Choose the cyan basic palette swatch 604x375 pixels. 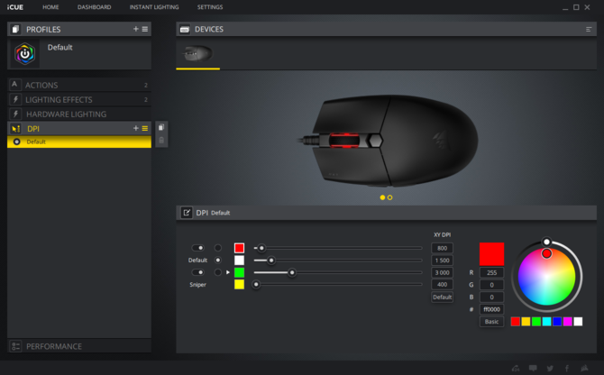(546, 322)
